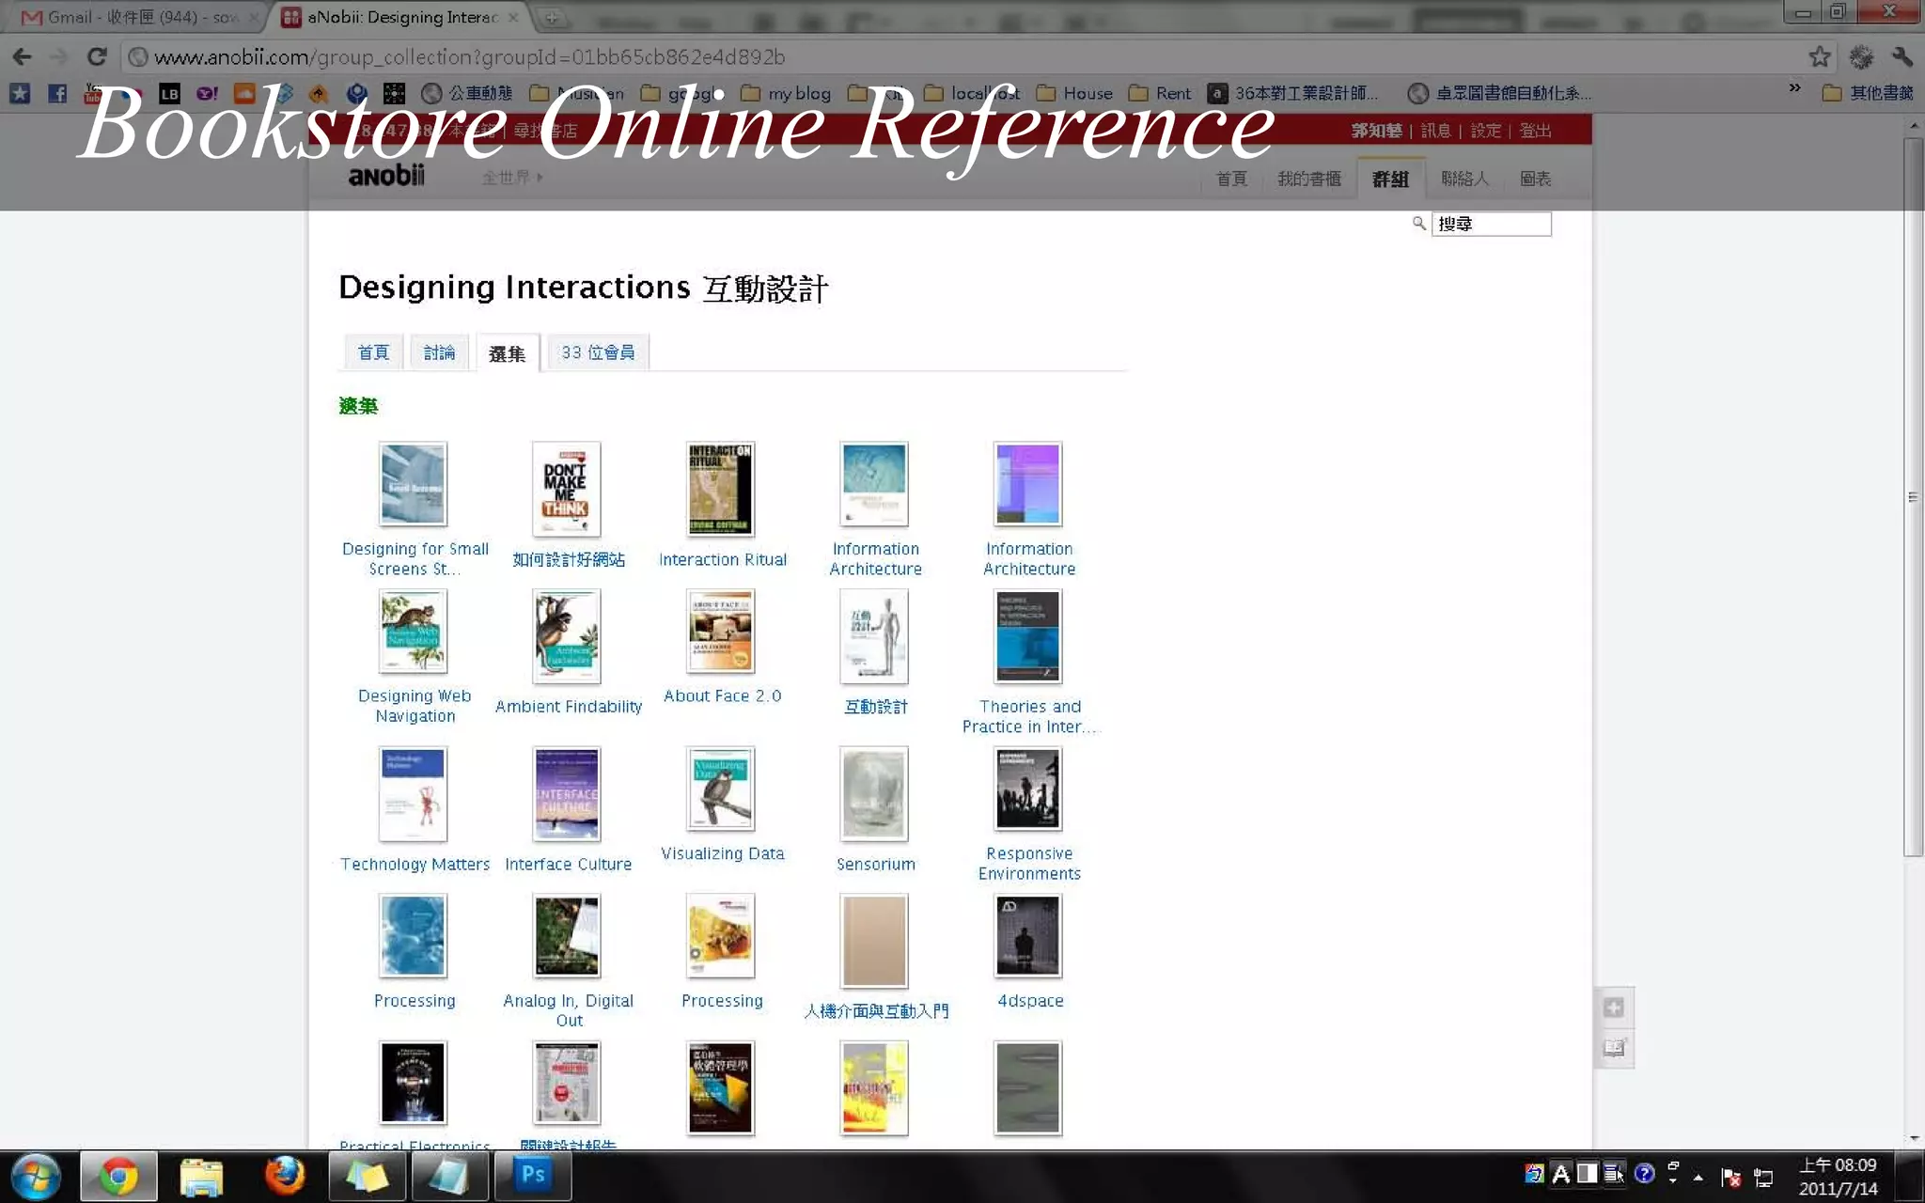Click the browser address bar
The width and height of the screenshot is (1925, 1203).
tap(959, 57)
